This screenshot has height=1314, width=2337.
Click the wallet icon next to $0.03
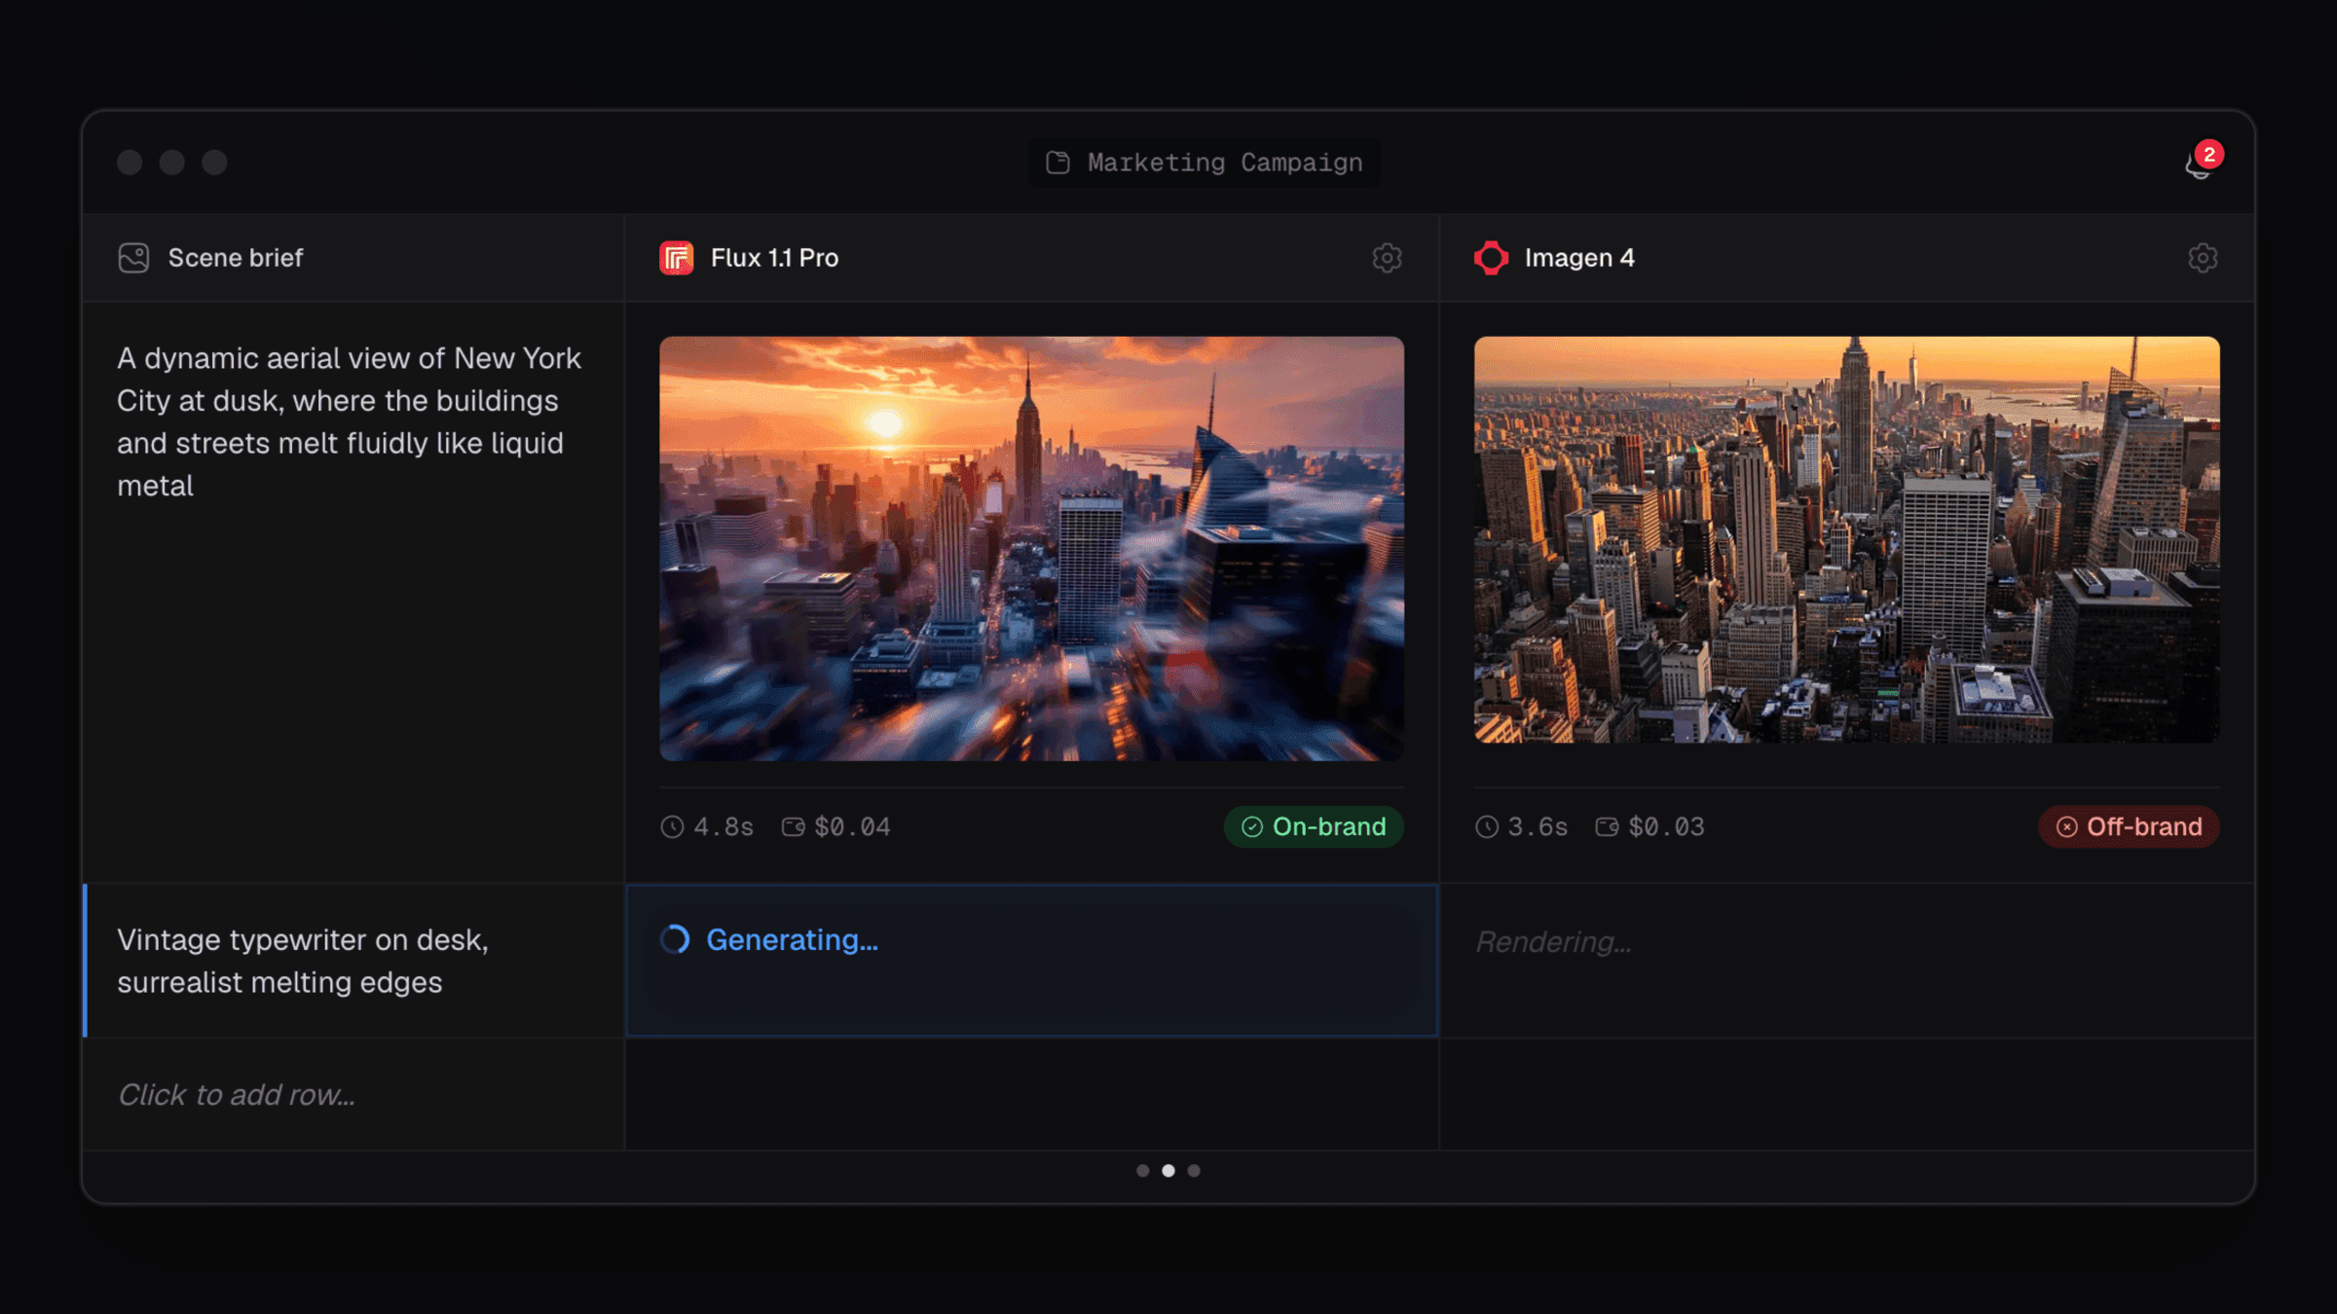(1607, 826)
